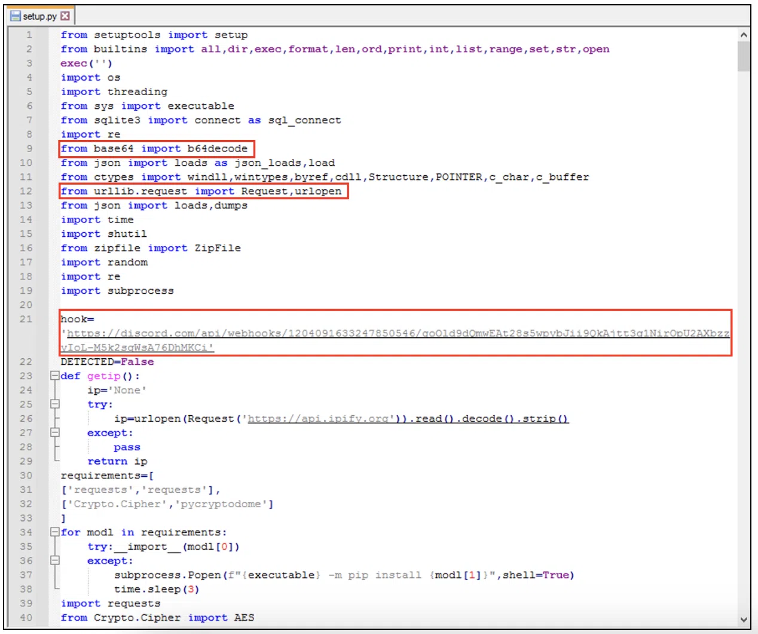Image resolution: width=758 pixels, height=634 pixels.
Task: Click 'DETECTED=False' on line 22
Action: (107, 362)
